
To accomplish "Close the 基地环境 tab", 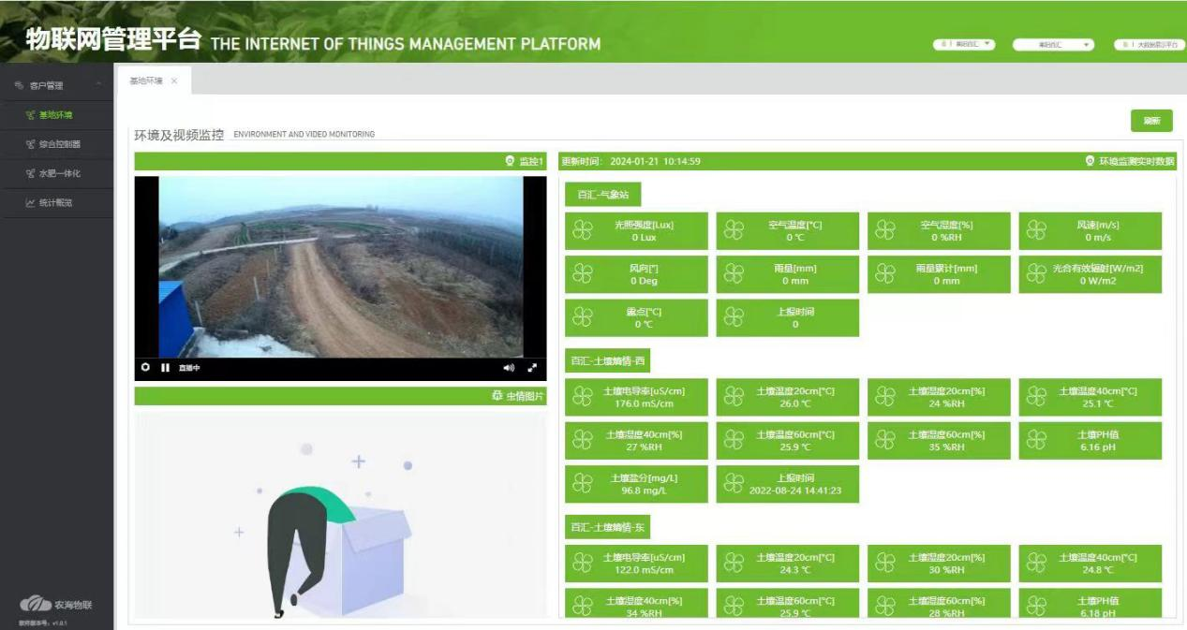I will pos(174,81).
